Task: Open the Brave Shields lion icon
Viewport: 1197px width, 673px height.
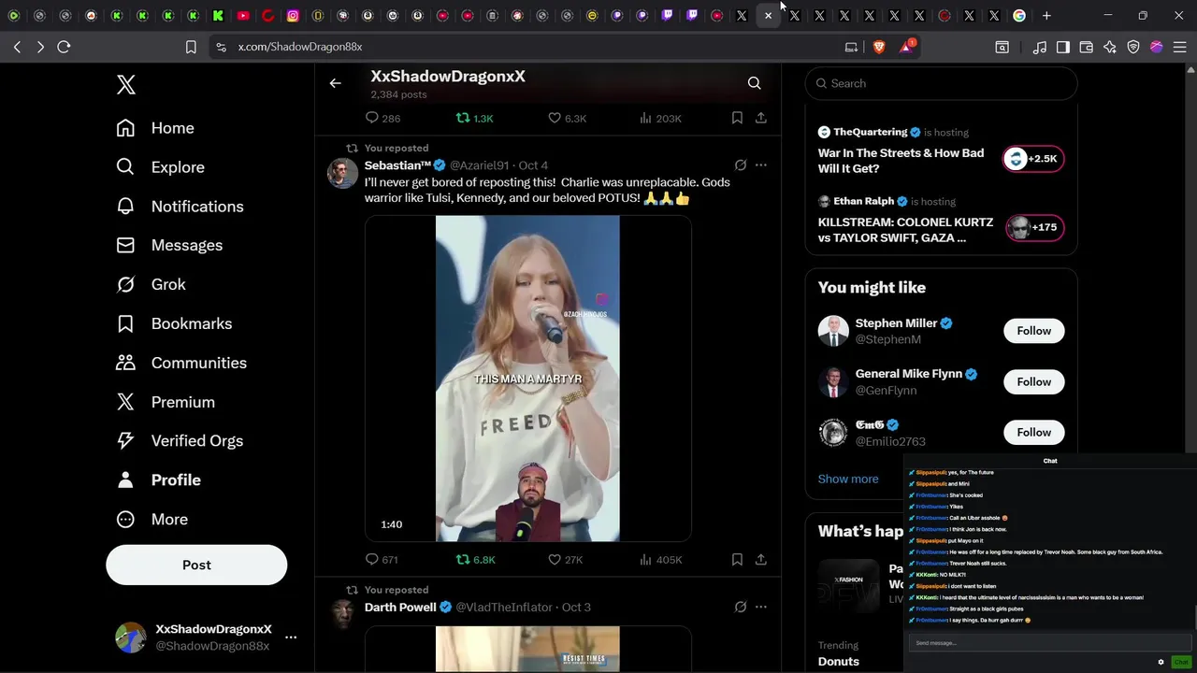Action: point(879,47)
